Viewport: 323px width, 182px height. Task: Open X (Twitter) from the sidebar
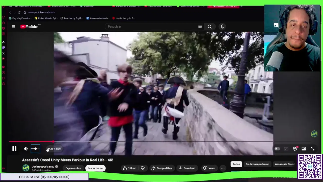click(3, 53)
